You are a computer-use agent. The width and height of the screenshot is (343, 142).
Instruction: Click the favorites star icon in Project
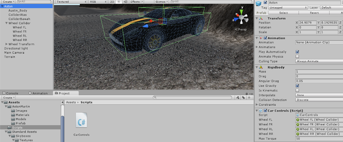(x=249, y=98)
